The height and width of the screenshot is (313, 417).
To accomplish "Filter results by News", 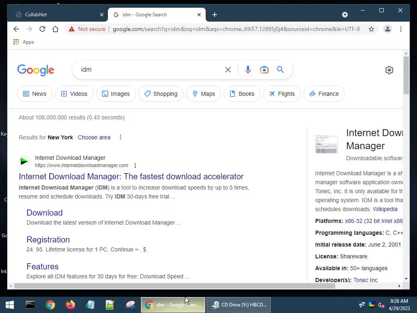I will click(35, 94).
